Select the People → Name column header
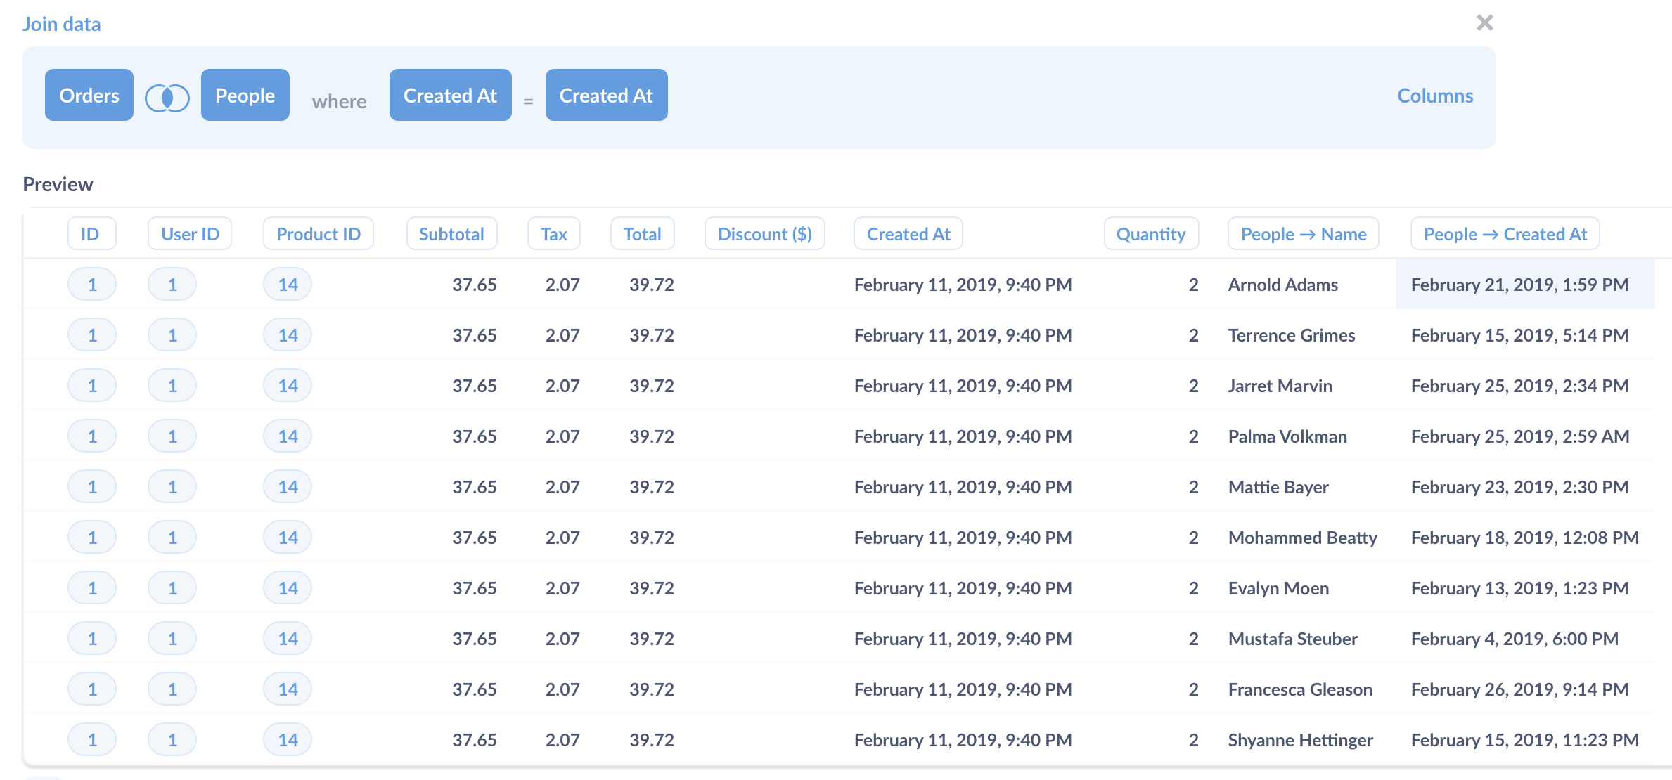Viewport: 1672px width, 780px height. pyautogui.click(x=1303, y=233)
